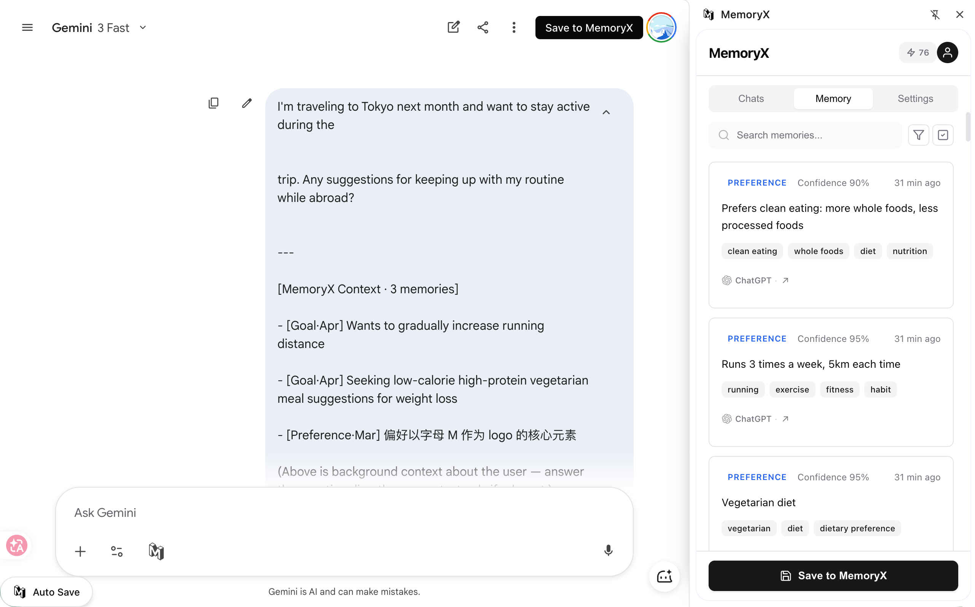The height and width of the screenshot is (607, 975).
Task: Click the MemoryX panel scrollbar
Action: pyautogui.click(x=968, y=126)
